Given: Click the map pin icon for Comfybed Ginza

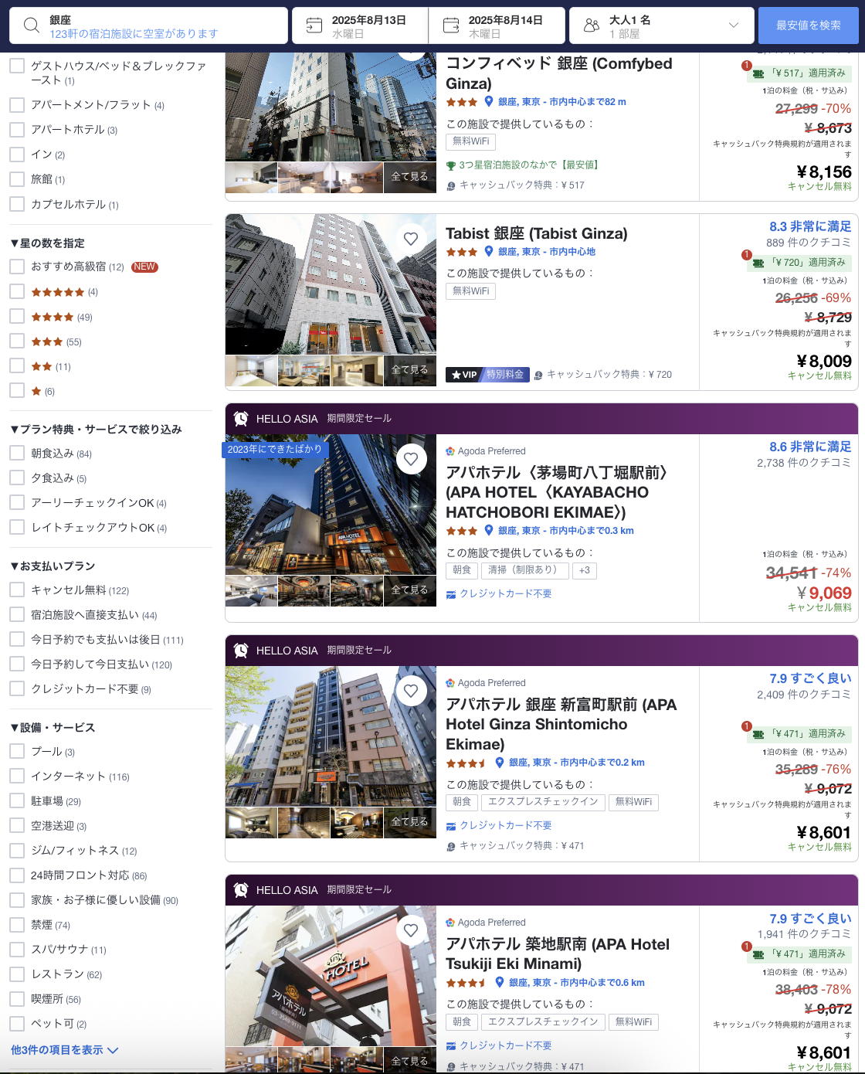Looking at the screenshot, I should pyautogui.click(x=489, y=101).
